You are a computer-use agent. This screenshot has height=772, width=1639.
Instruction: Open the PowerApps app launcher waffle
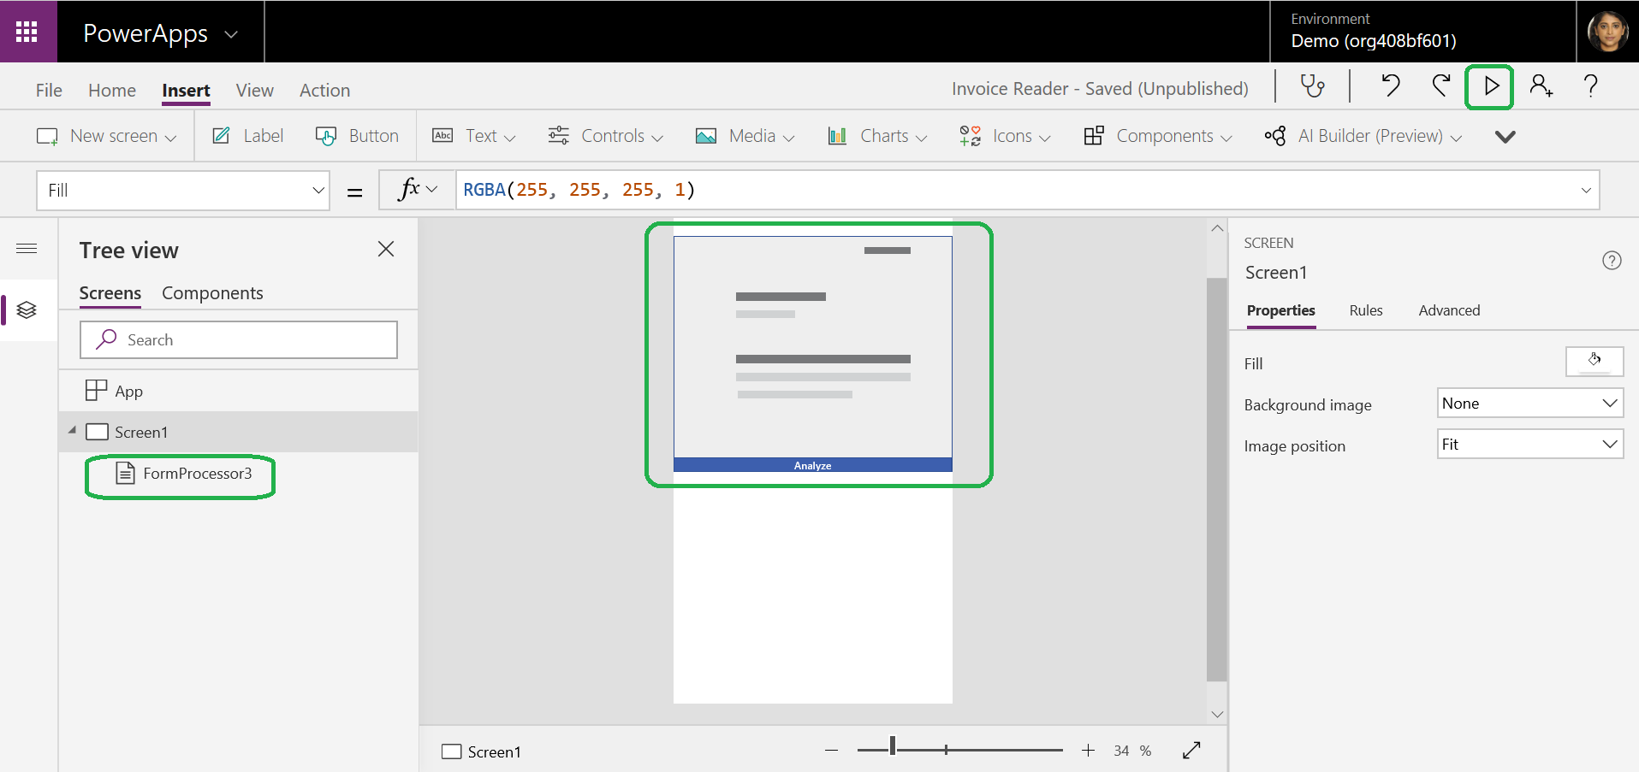(27, 32)
